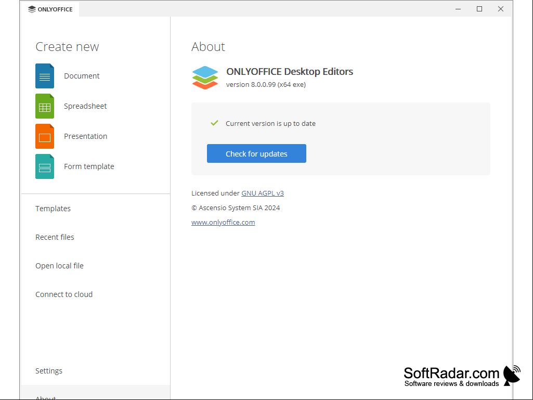Viewport: 533px width, 400px height.
Task: Open the ONLYOFFICE home tab in title bar
Action: 50,9
